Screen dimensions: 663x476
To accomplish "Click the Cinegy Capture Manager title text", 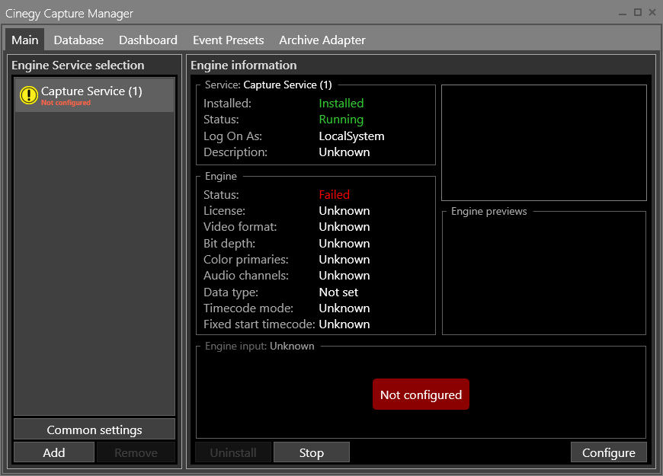I will click(69, 14).
